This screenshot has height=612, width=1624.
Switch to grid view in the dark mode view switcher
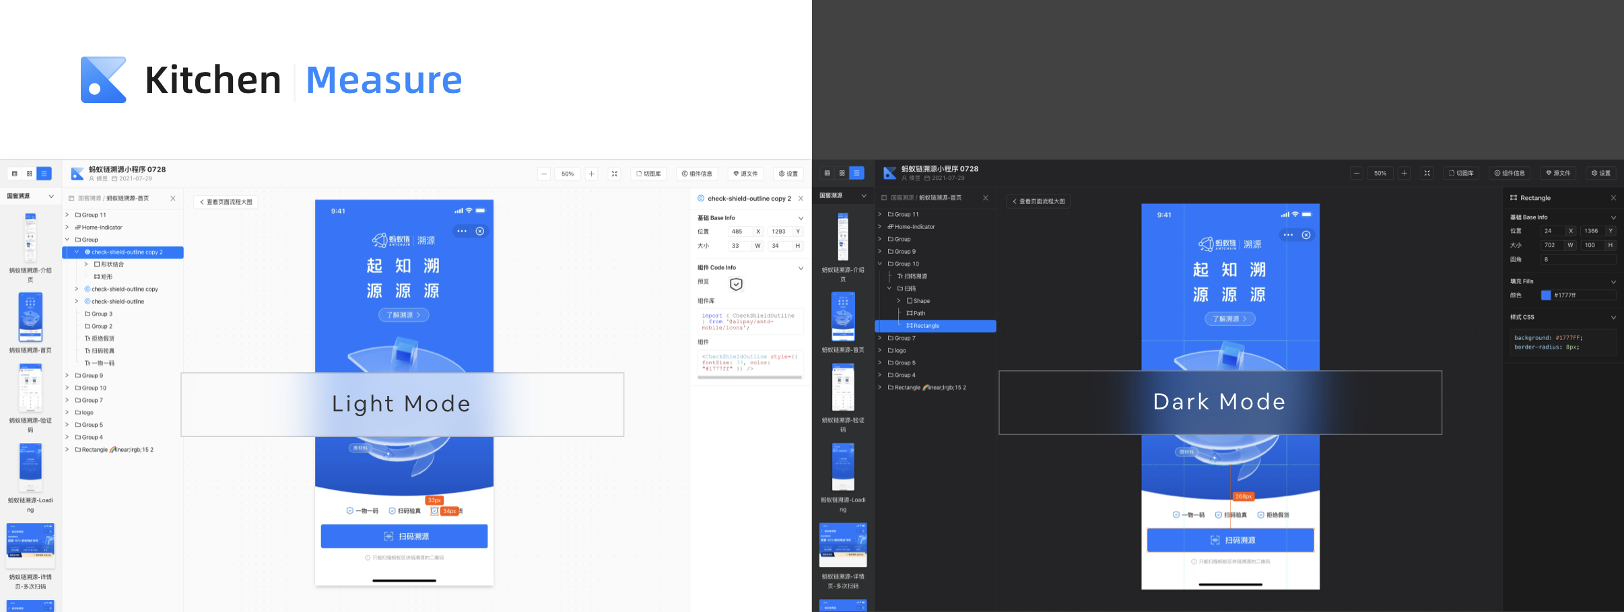842,173
